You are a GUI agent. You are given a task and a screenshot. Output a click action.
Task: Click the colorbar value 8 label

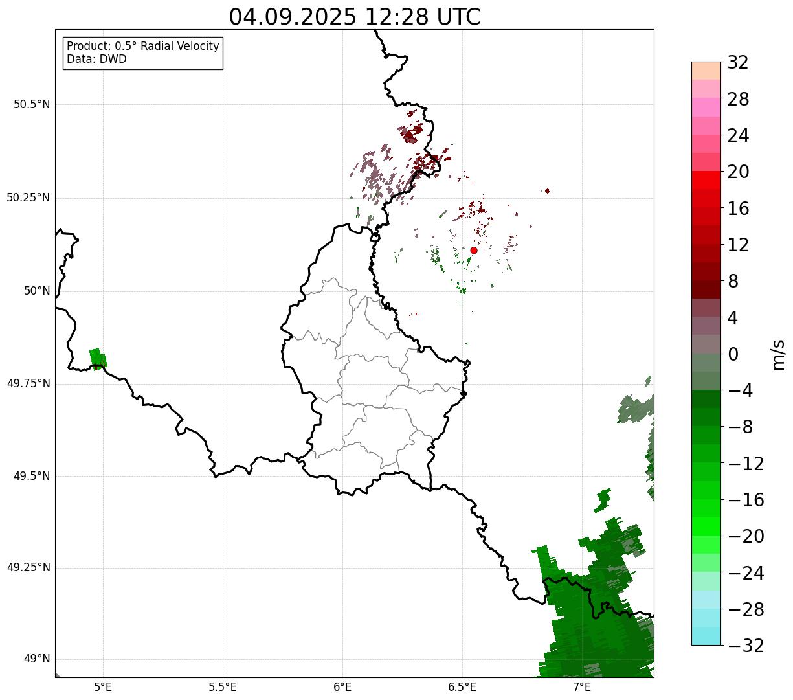click(733, 281)
